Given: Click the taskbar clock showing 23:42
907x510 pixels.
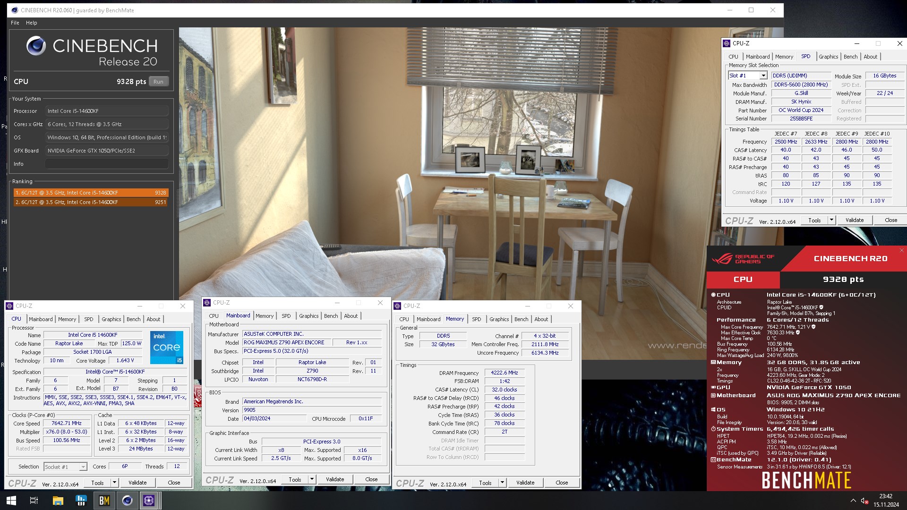Looking at the screenshot, I should 886,496.
